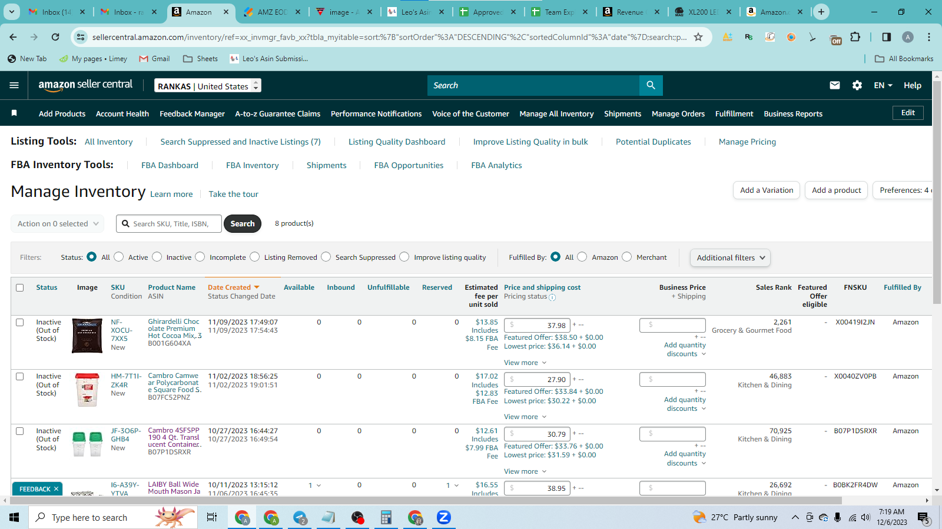This screenshot has height=529, width=942.
Task: Open the Windows Start menu
Action: 14,517
